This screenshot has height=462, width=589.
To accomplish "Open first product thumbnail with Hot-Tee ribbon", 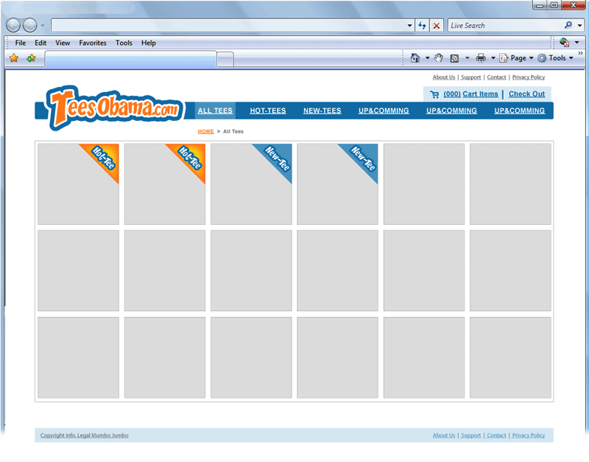I will pyautogui.click(x=78, y=183).
